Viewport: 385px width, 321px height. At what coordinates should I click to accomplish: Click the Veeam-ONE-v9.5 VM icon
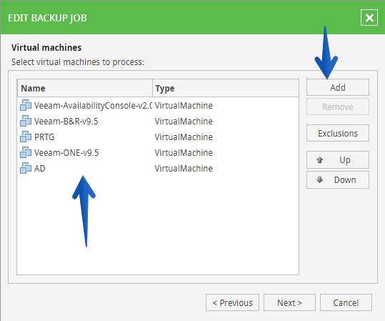pyautogui.click(x=26, y=152)
